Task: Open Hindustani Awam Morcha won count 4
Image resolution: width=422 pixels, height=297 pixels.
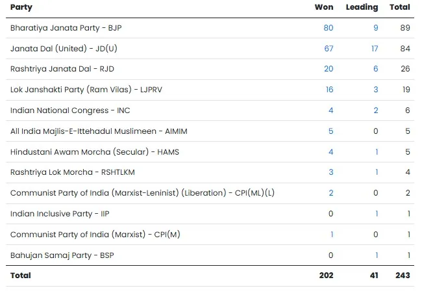Action: pos(330,152)
